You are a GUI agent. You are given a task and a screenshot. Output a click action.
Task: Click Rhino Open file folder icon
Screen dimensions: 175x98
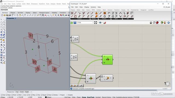click(x=5, y=15)
